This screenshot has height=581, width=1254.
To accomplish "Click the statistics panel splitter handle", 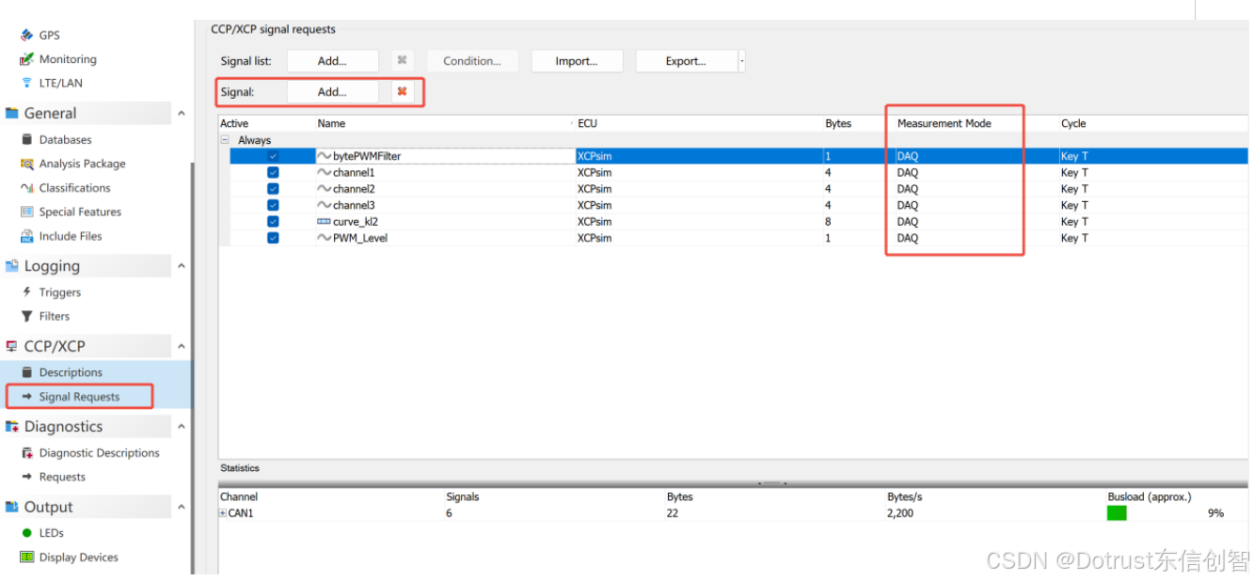I will pos(771,483).
